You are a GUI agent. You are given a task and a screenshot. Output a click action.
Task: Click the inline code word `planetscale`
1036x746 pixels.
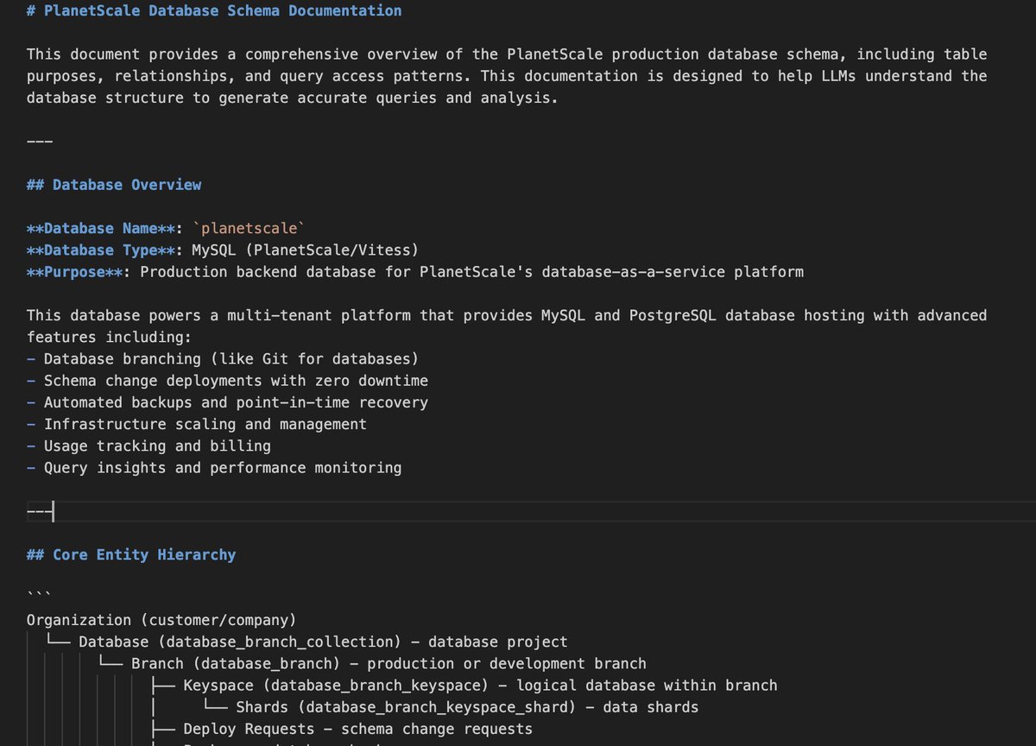249,229
